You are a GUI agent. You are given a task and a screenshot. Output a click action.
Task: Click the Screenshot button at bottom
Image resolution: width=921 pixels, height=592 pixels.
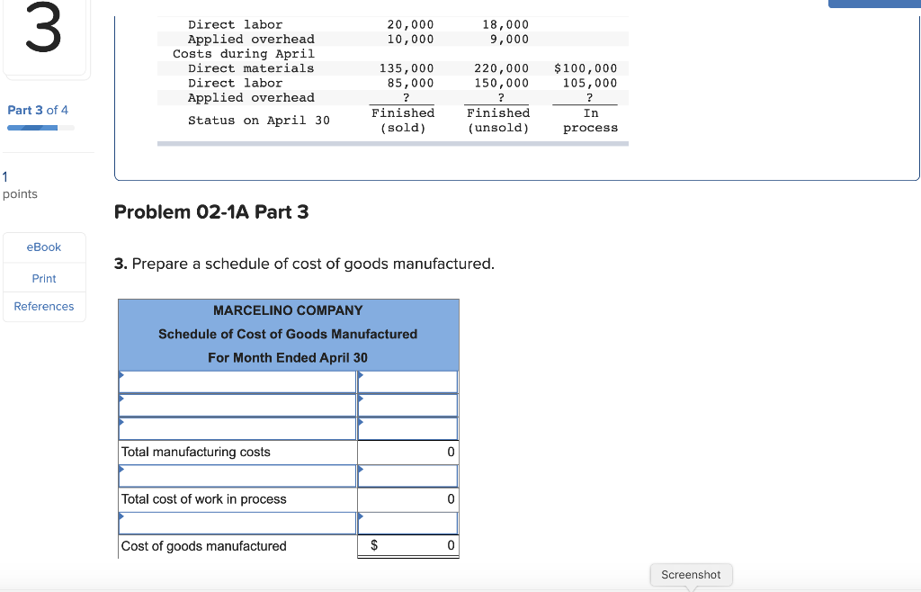click(691, 574)
